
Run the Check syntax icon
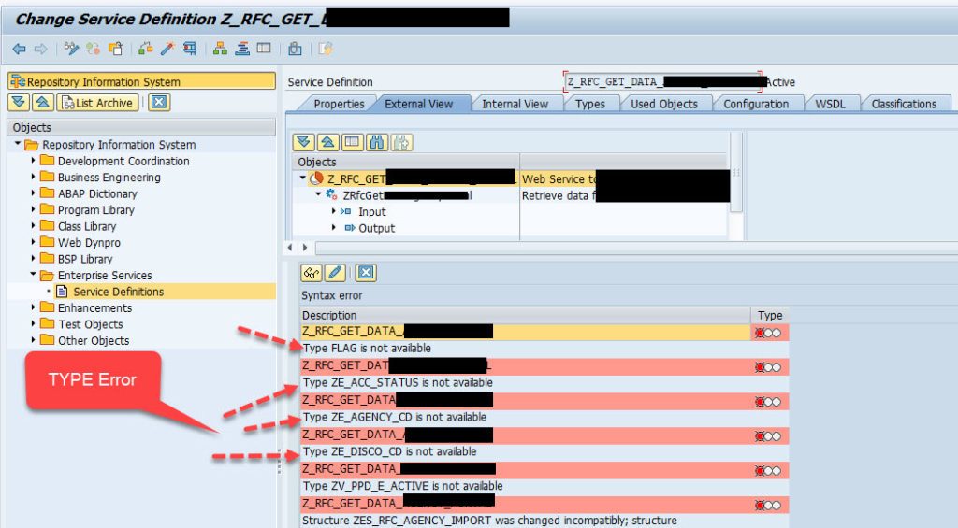[145, 49]
